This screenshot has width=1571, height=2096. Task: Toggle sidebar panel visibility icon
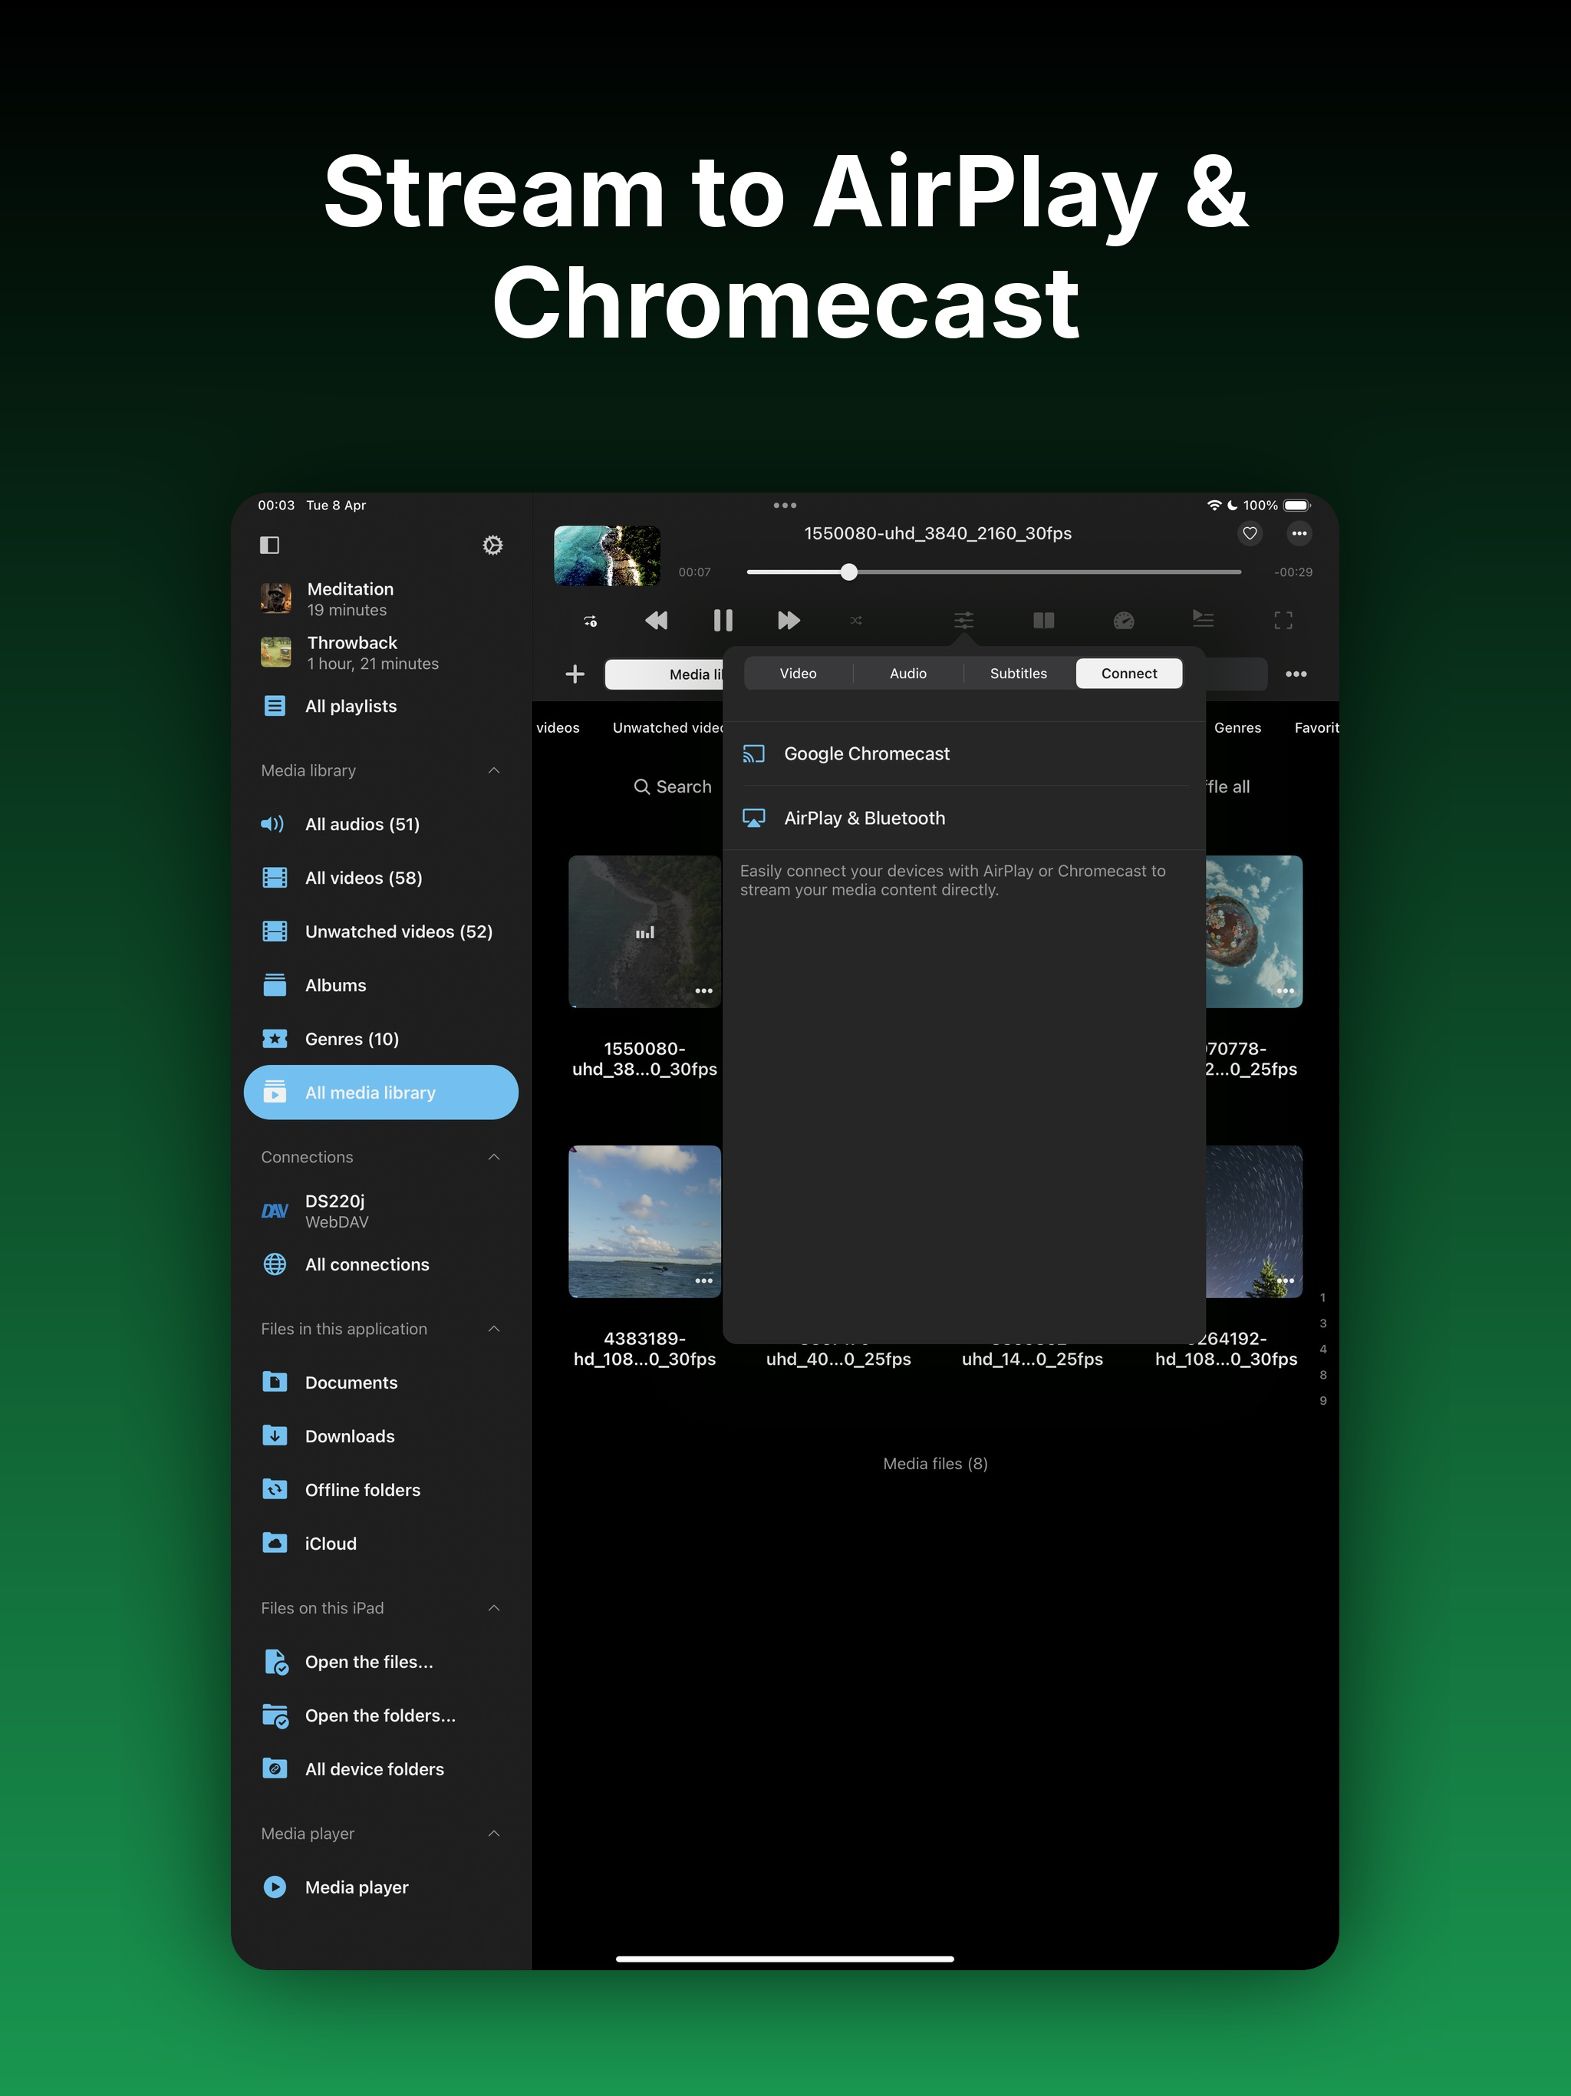click(270, 545)
